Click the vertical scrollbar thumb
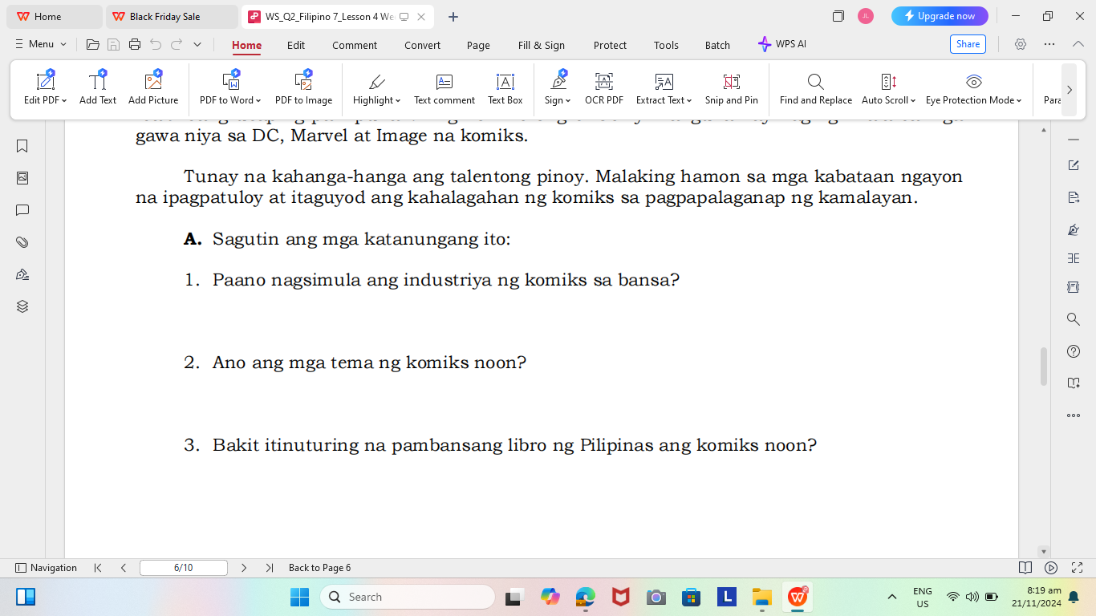 point(1044,367)
